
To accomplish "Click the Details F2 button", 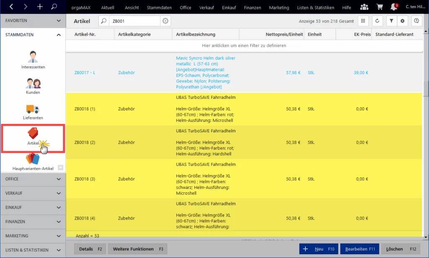I will click(90, 249).
